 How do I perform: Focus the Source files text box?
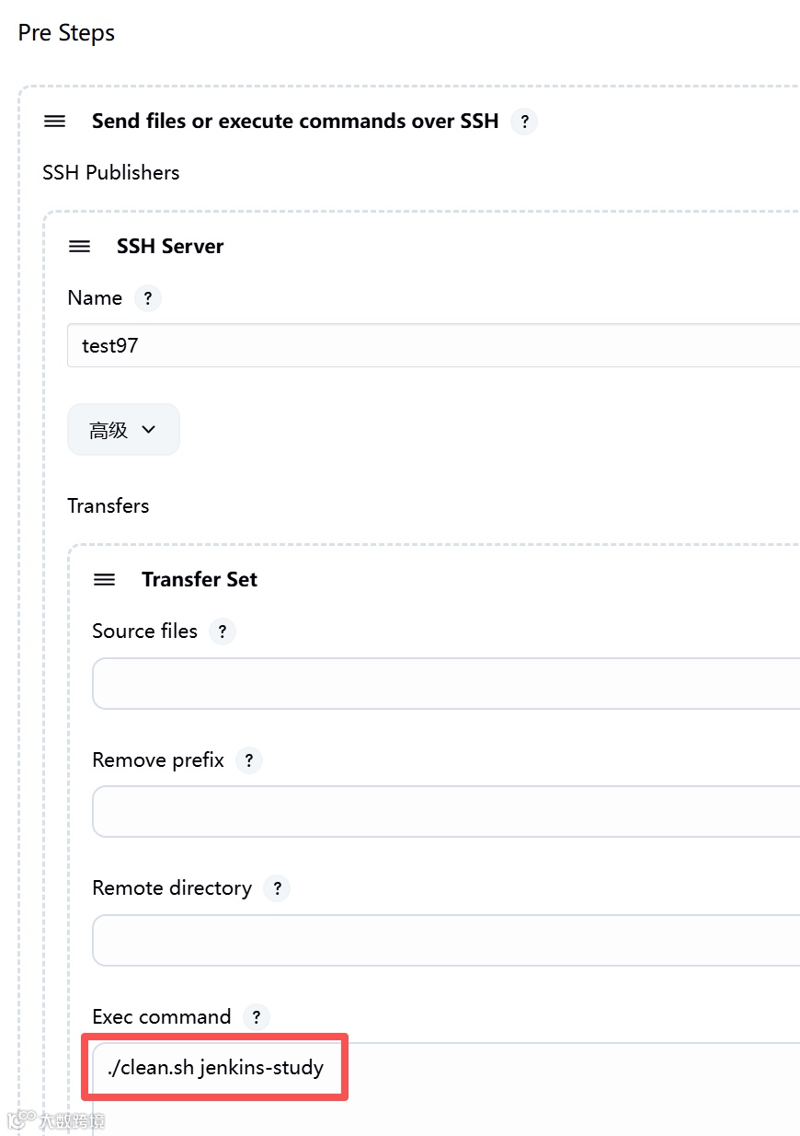pos(446,683)
